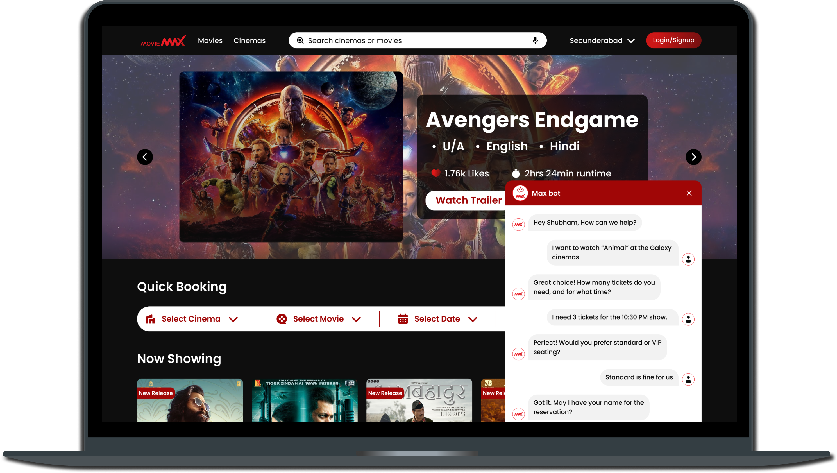
Task: Expand the Select Date dropdown
Action: [437, 319]
